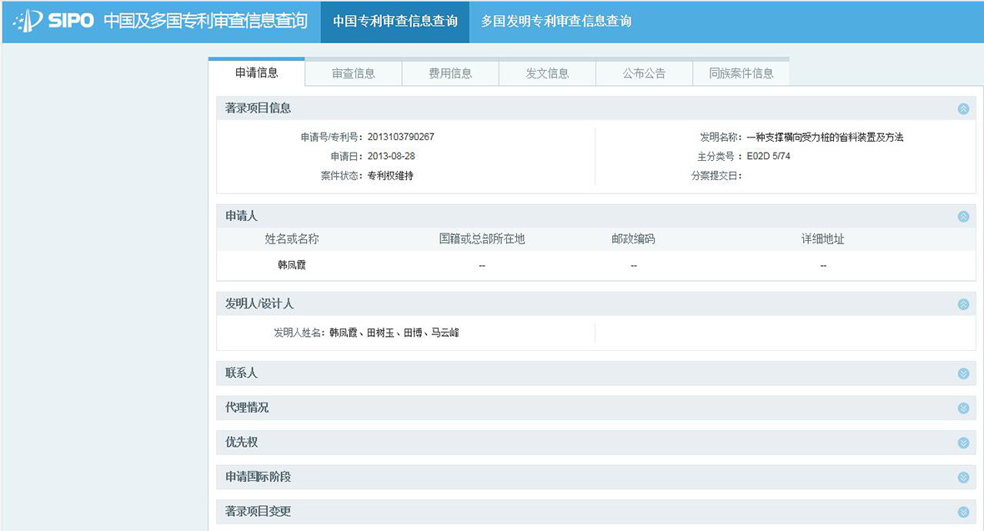984x531 pixels.
Task: Expand the 申请国际阶段 section
Action: pyautogui.click(x=963, y=478)
